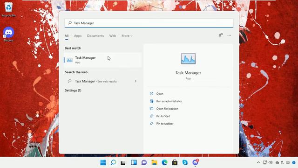The height and width of the screenshot is (168, 298).
Task: Open Discord desktop shortcut
Action: (8, 34)
